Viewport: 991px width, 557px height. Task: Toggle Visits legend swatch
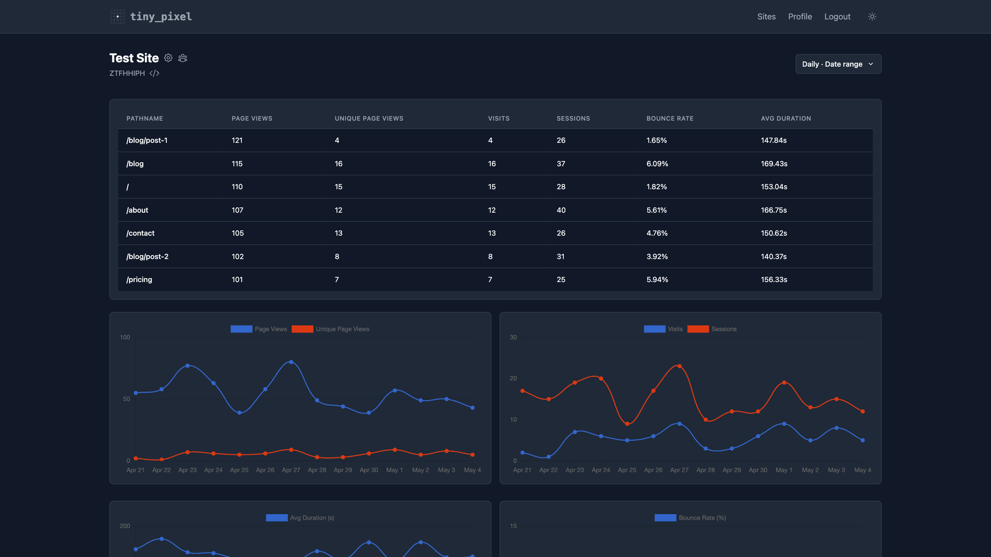point(655,329)
